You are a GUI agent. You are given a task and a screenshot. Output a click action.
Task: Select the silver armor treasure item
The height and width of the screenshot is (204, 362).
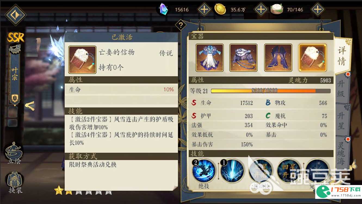tap(243, 58)
